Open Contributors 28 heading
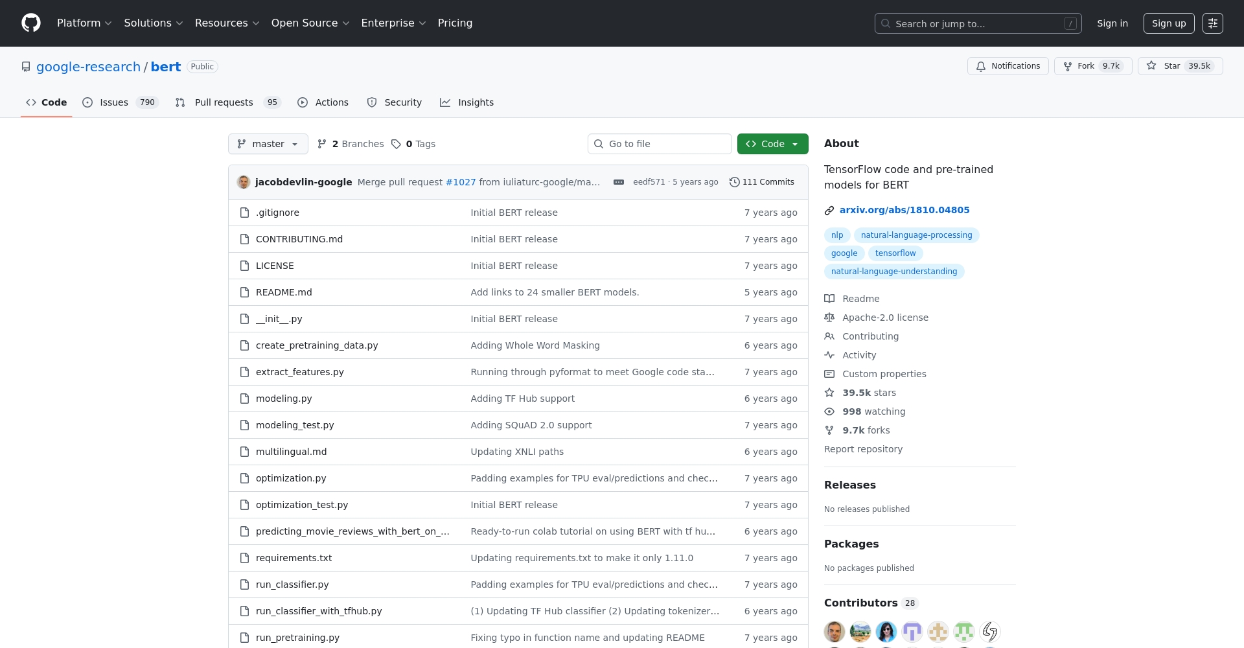This screenshot has height=648, width=1244. [x=871, y=603]
